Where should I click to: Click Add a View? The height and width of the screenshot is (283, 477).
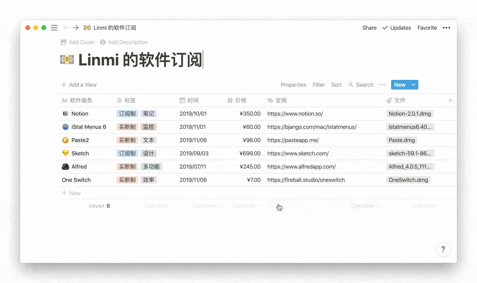(79, 85)
